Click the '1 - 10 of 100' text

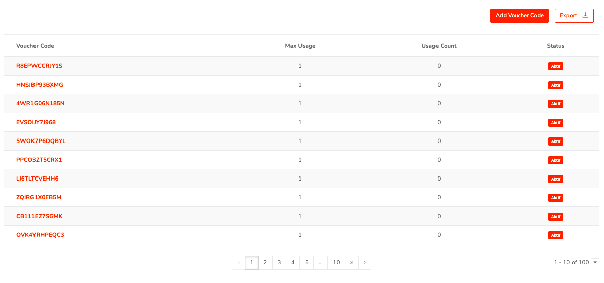(571, 263)
